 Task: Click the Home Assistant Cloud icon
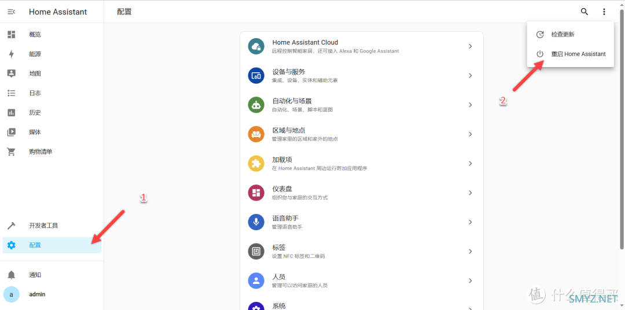coord(256,46)
